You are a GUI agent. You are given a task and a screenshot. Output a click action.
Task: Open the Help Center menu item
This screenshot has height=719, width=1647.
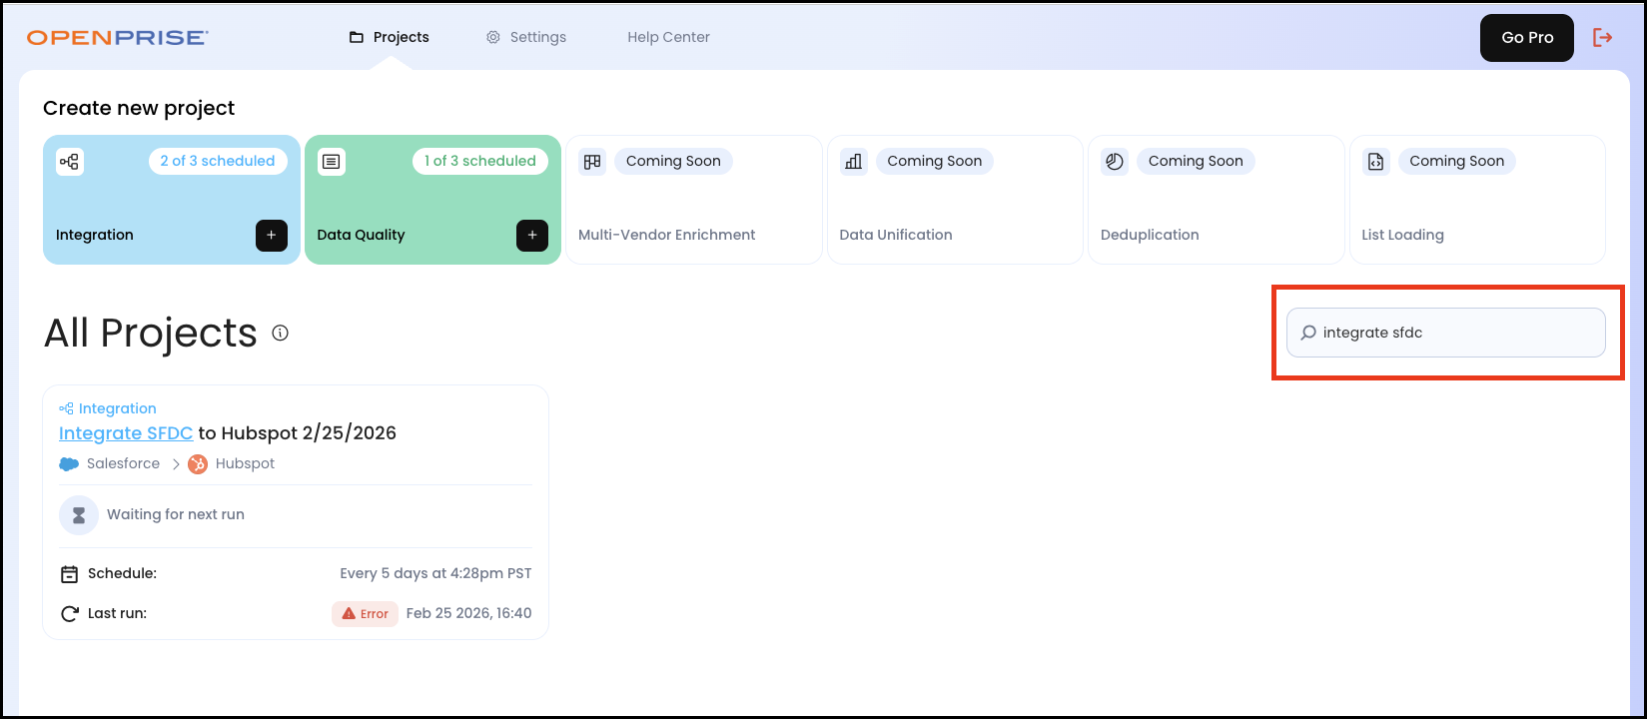point(668,38)
